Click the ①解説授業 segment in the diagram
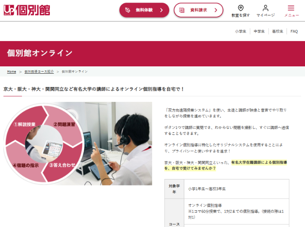305x227 pixels. click(24, 124)
